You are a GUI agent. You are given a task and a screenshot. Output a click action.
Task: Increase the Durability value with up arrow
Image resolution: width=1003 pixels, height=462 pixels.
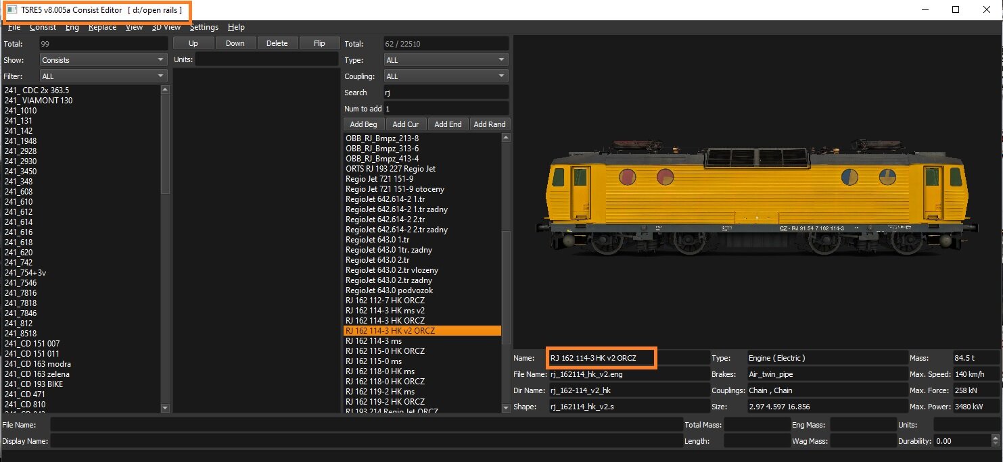(994, 438)
